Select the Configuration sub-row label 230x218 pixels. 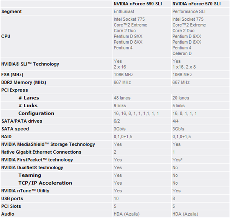[x=36, y=113]
